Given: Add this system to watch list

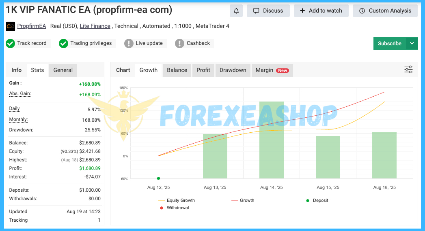Looking at the screenshot, I should (321, 11).
